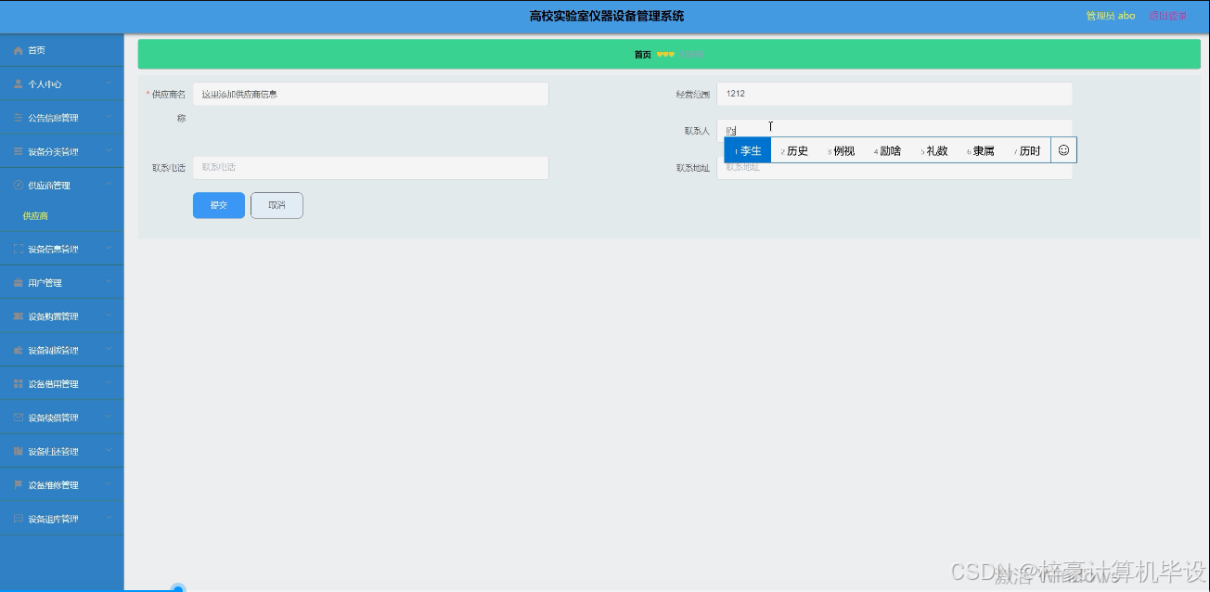The height and width of the screenshot is (592, 1210).
Task: Submit the form with 提交
Action: [219, 205]
